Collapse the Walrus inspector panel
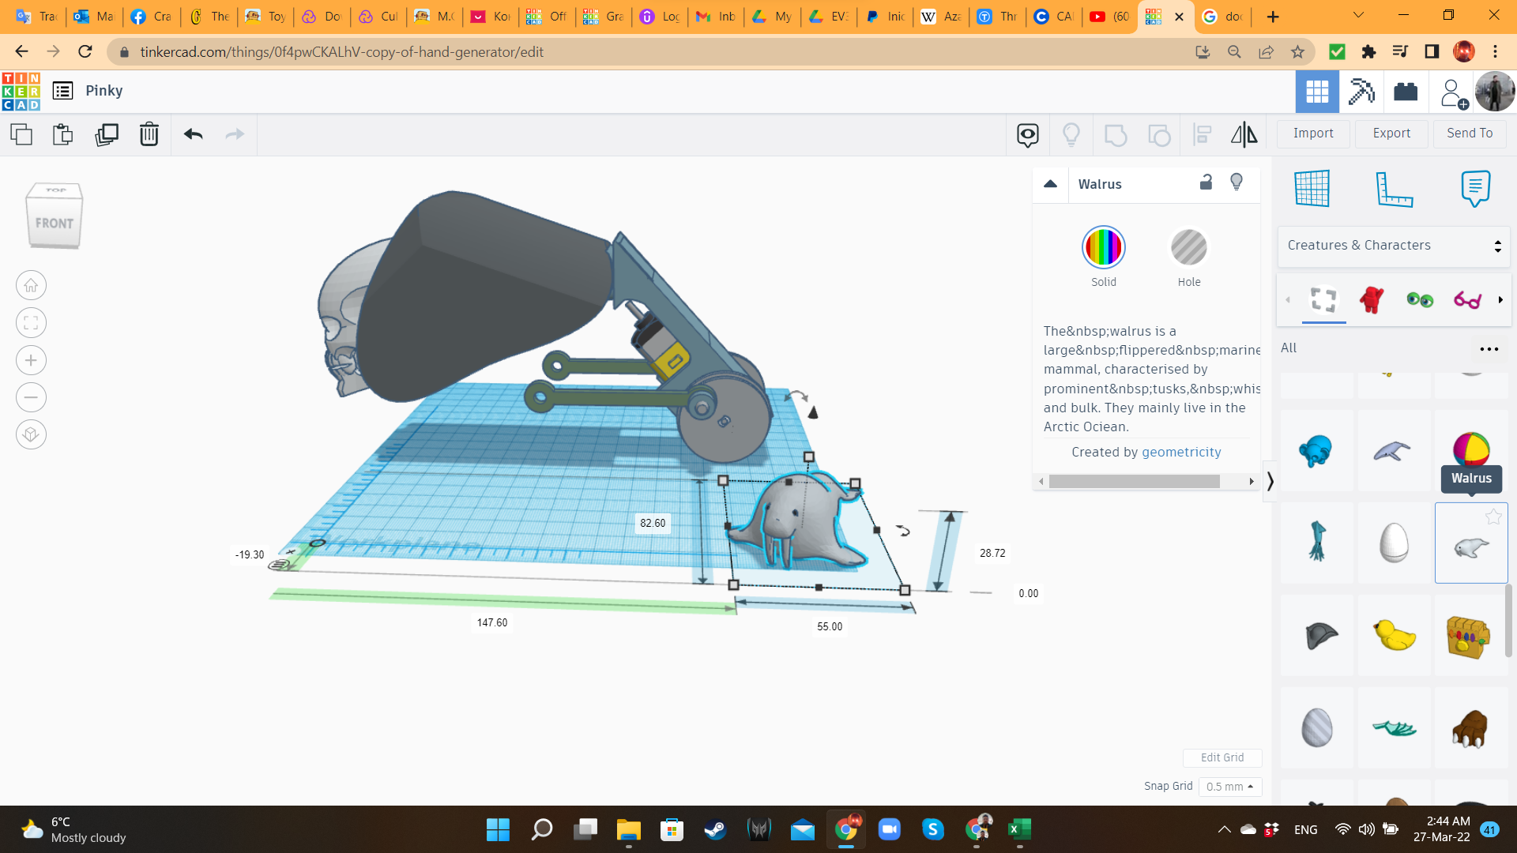Image resolution: width=1517 pixels, height=853 pixels. (x=1050, y=184)
